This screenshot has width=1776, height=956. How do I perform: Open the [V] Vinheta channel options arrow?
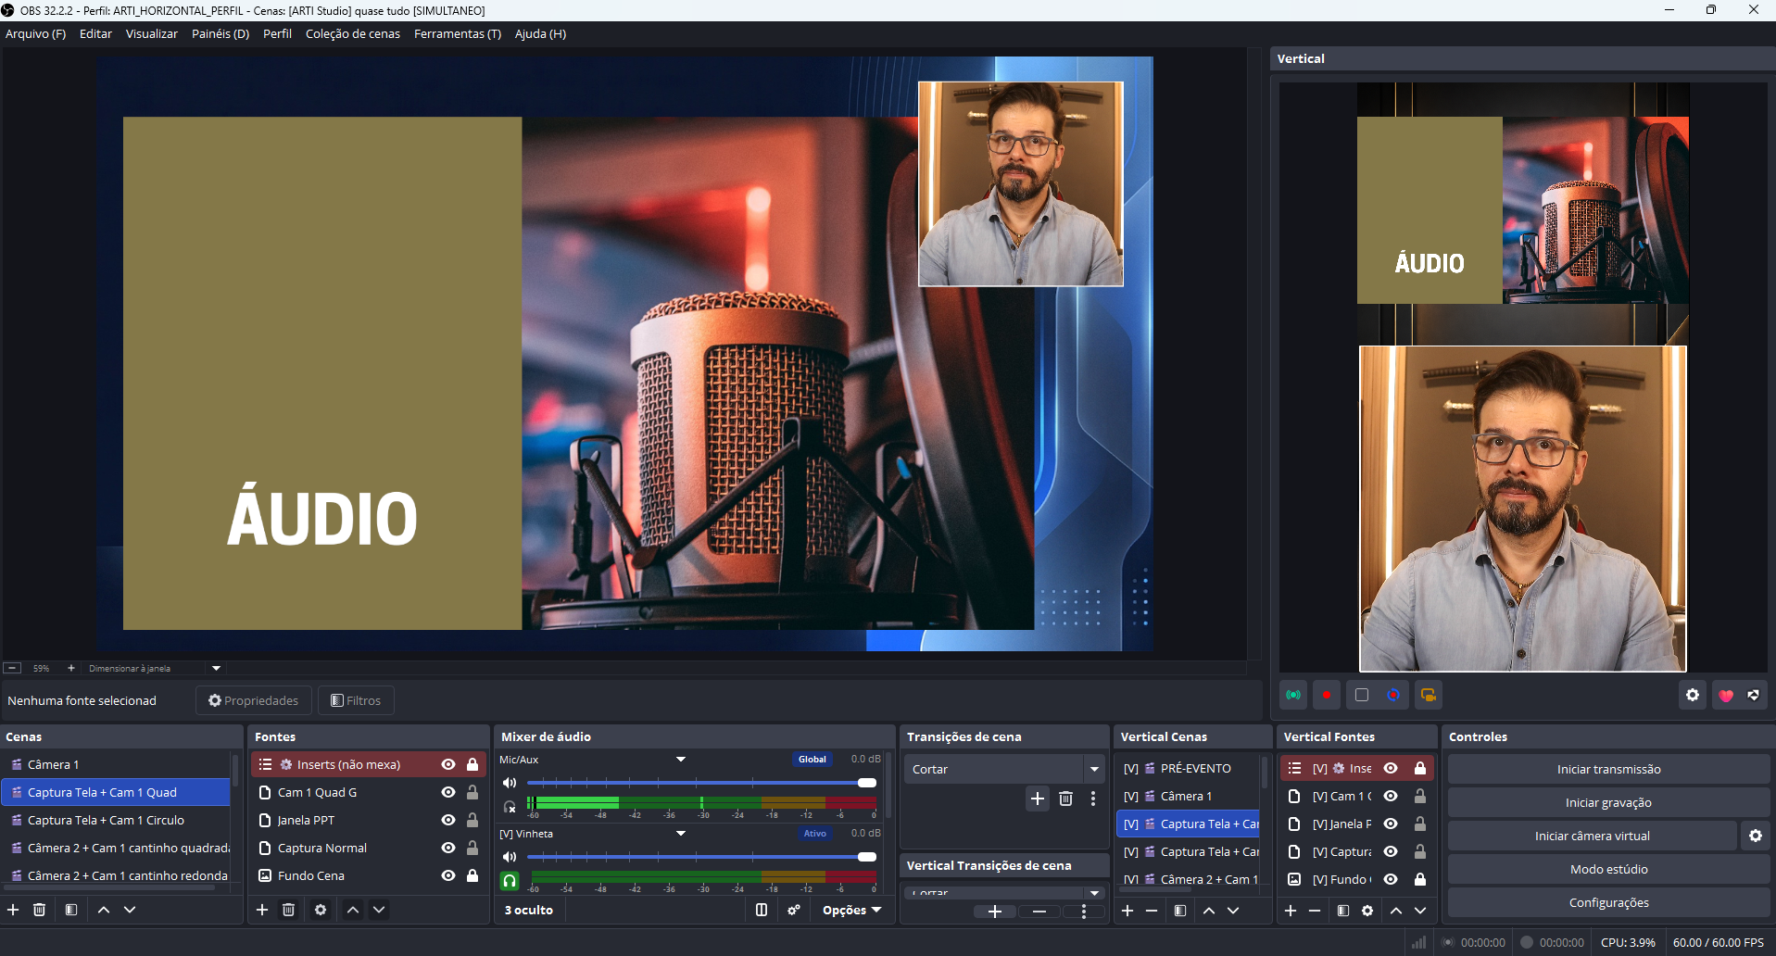pyautogui.click(x=681, y=834)
